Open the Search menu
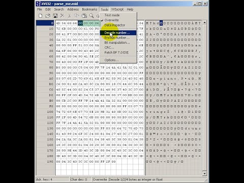Viewport: 244px width, 183px height. 59,9
